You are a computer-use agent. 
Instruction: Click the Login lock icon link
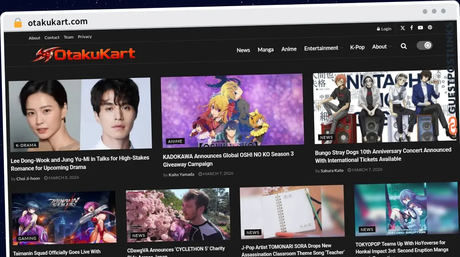(384, 29)
